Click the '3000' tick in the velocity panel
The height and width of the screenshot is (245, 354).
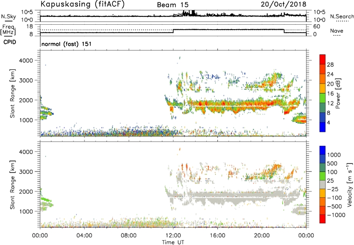(26, 172)
